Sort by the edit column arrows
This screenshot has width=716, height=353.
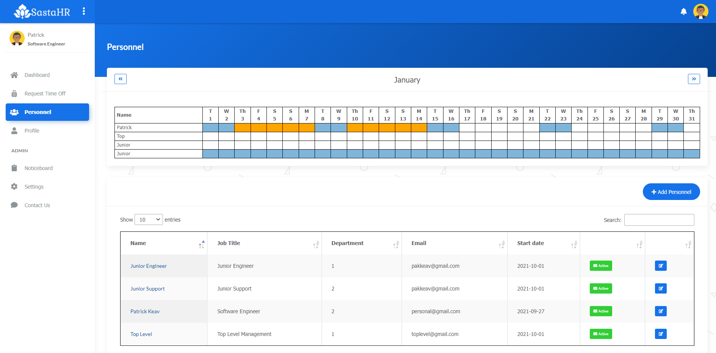(x=688, y=245)
